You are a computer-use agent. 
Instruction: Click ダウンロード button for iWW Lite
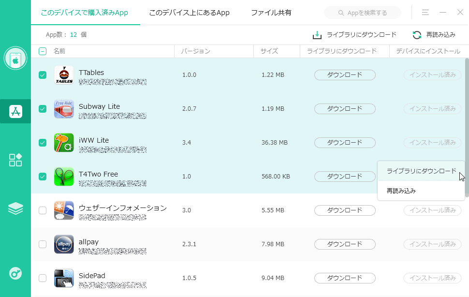click(345, 142)
